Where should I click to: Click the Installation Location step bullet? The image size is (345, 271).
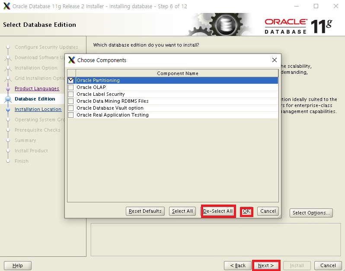8,109
